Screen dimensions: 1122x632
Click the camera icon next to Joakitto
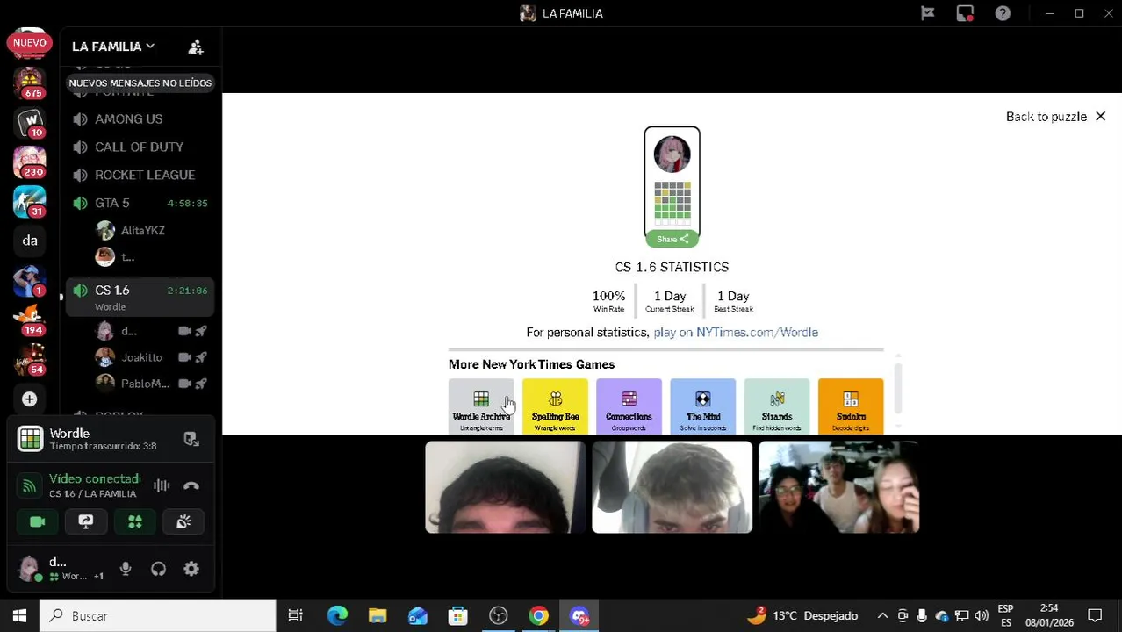pyautogui.click(x=184, y=357)
